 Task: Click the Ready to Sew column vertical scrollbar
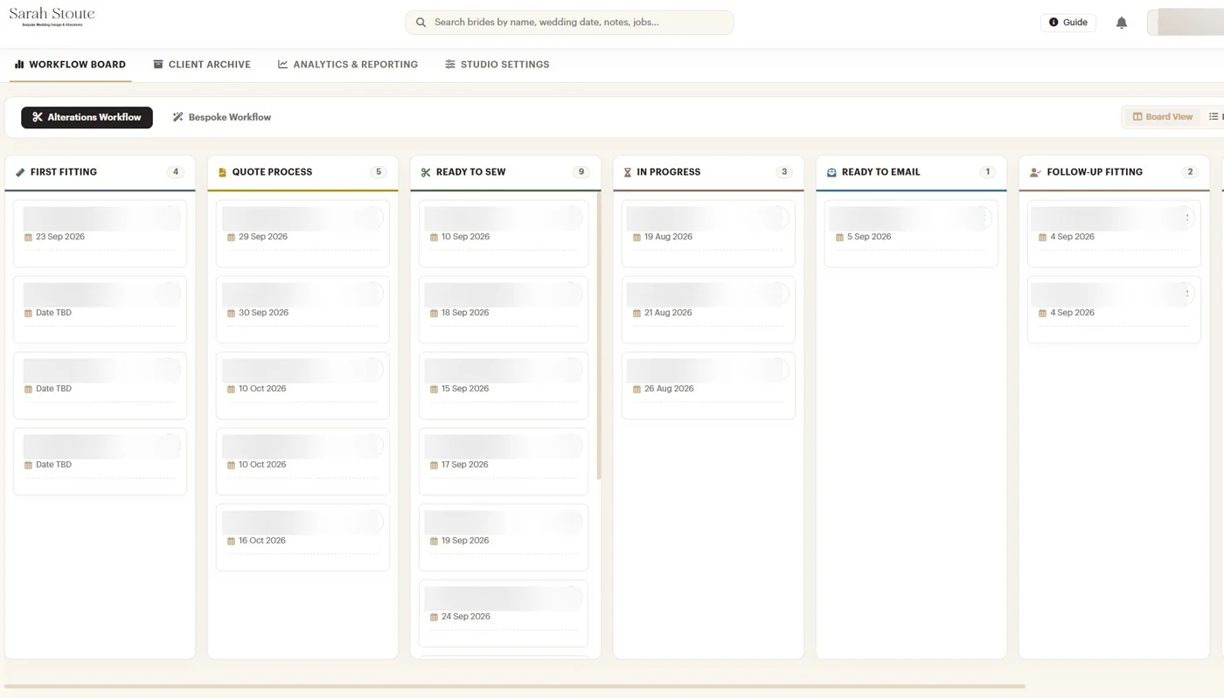pos(599,336)
